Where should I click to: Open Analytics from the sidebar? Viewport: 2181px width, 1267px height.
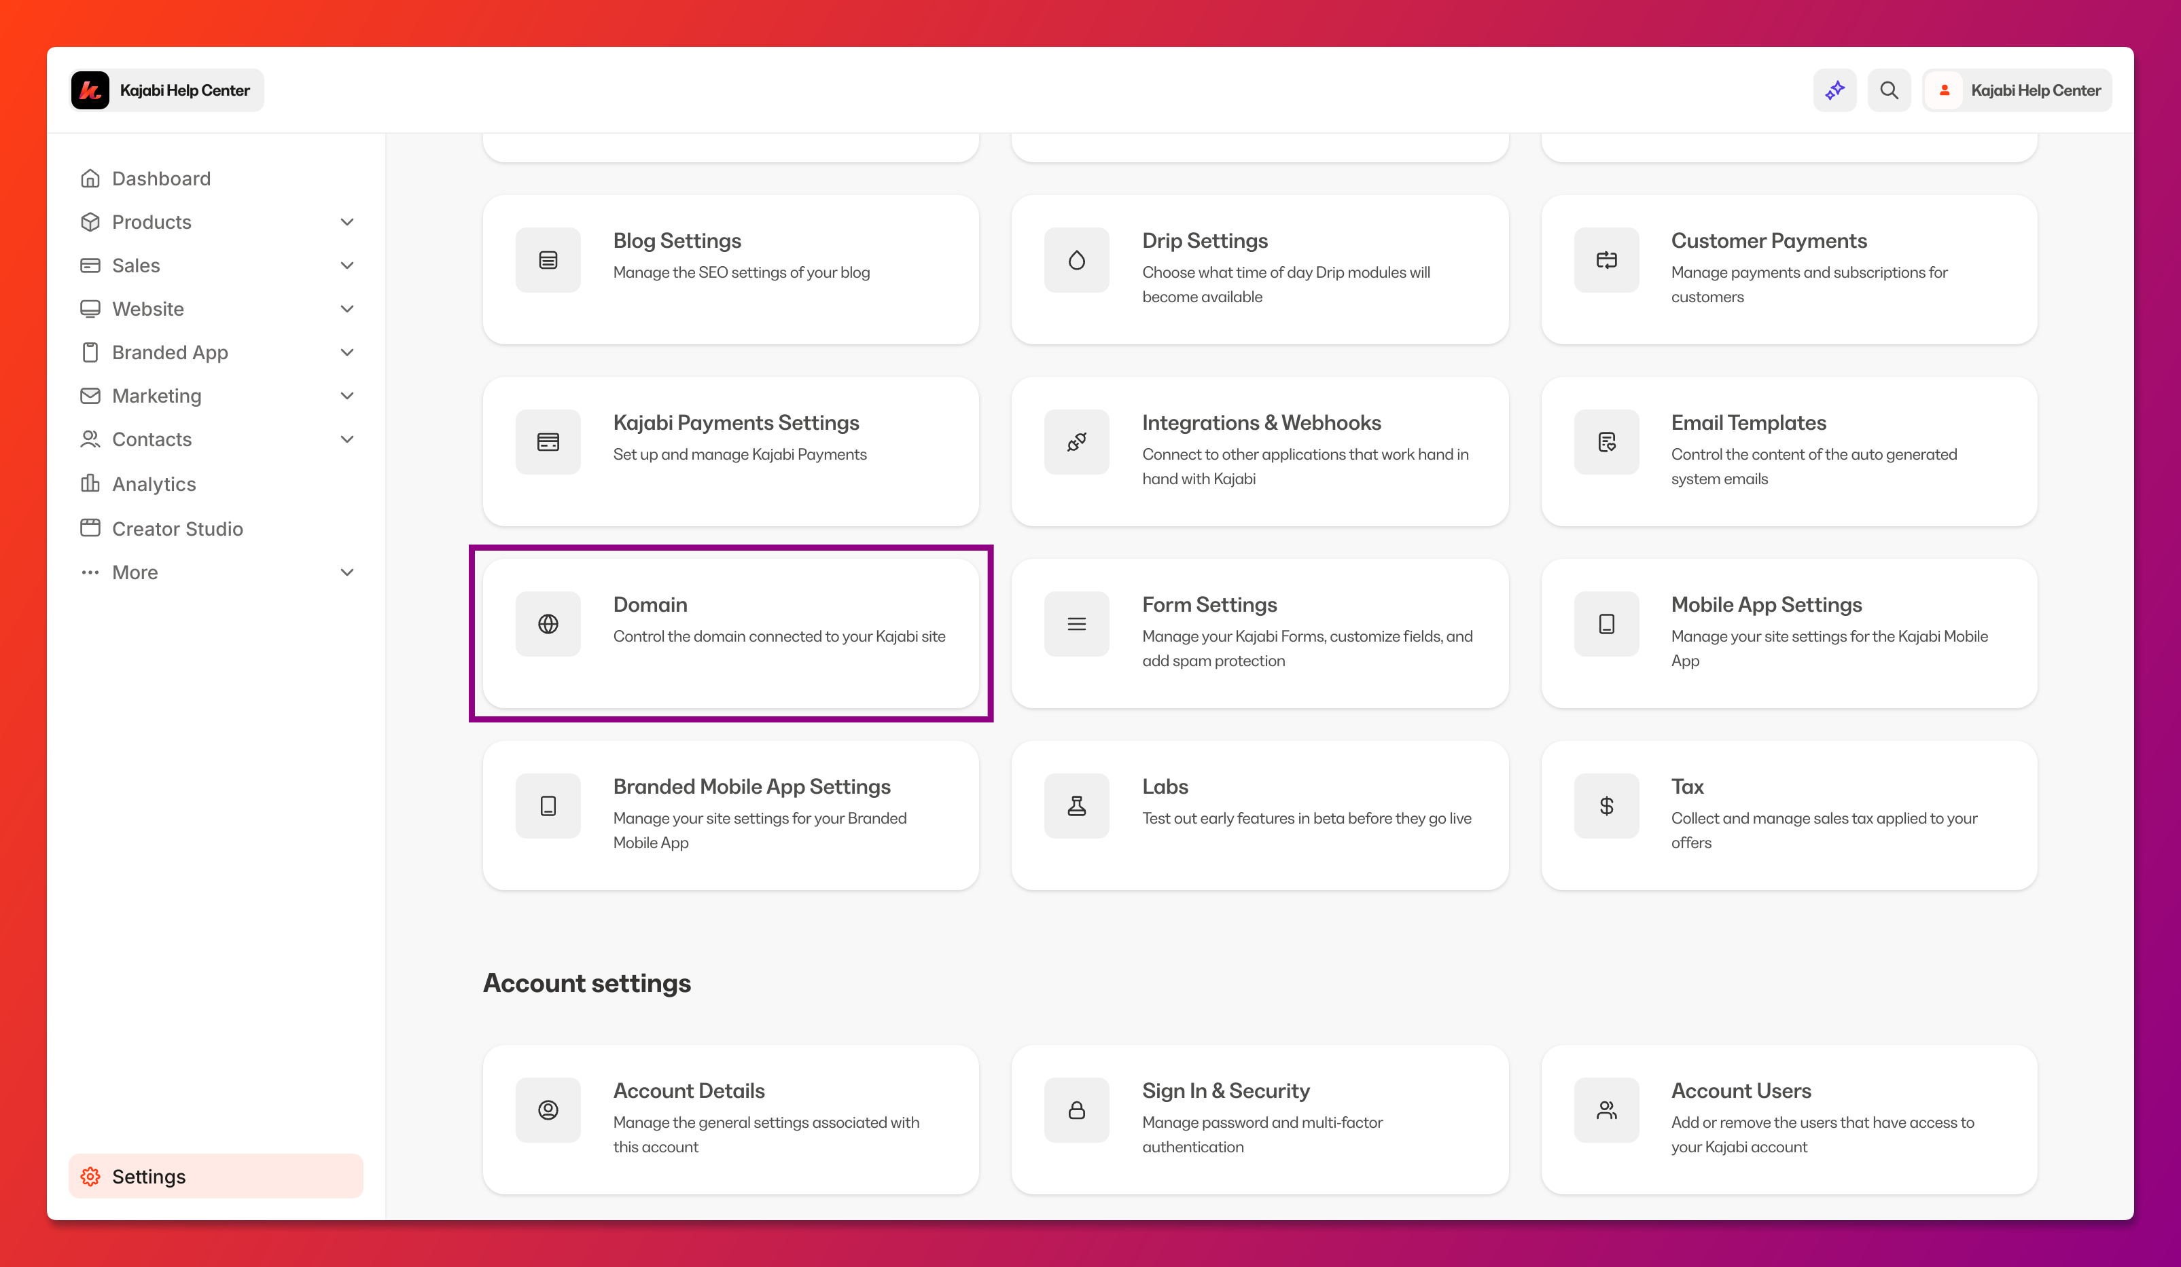(x=215, y=483)
